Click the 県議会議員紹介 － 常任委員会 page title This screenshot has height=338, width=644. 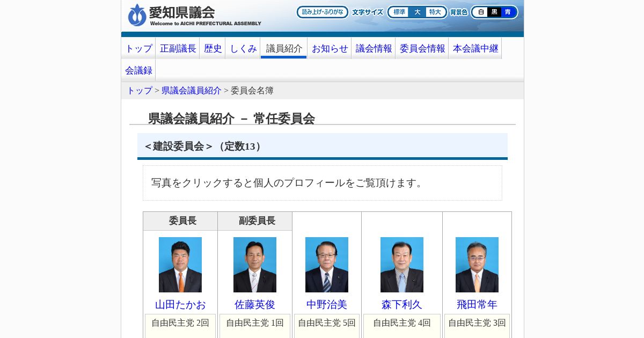[x=231, y=119]
